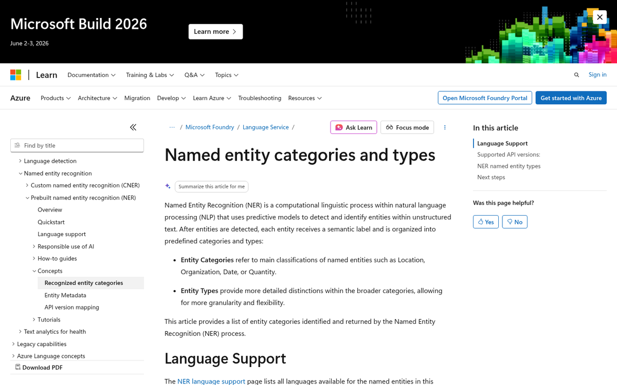
Task: Click the Azure brand link
Action: [20, 98]
